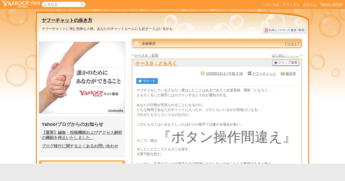Switch to リスト view
Screen dimensions: 345x181
(292, 44)
